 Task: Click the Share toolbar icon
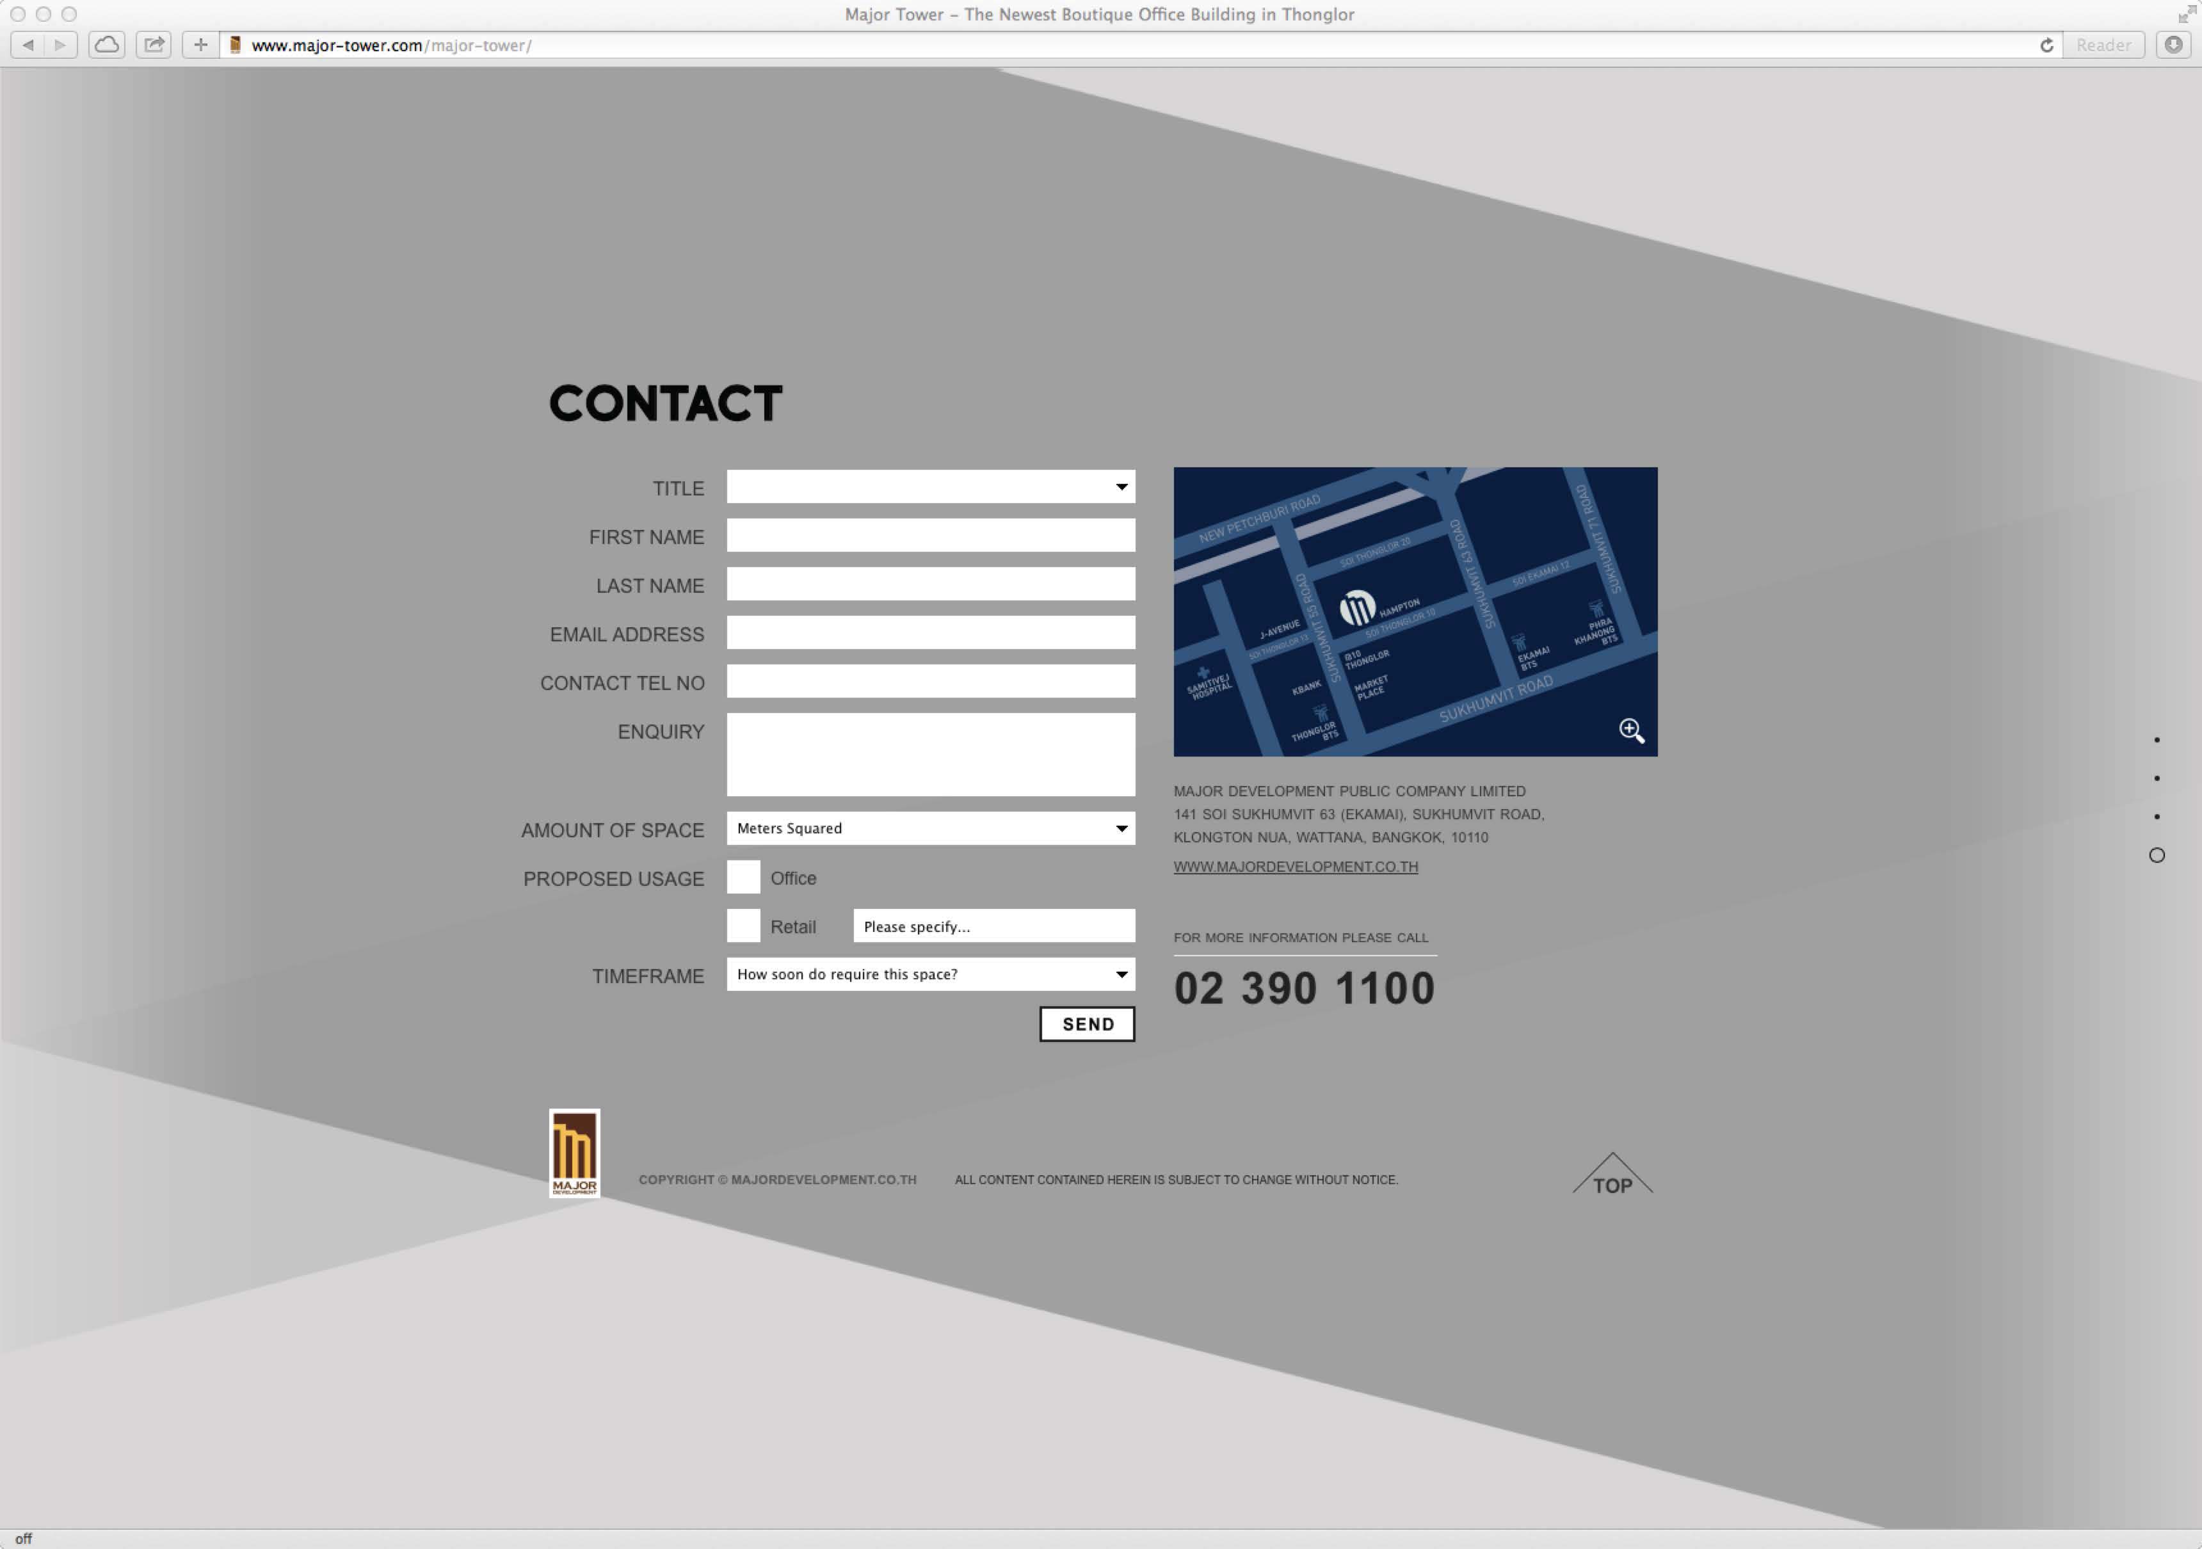[154, 45]
